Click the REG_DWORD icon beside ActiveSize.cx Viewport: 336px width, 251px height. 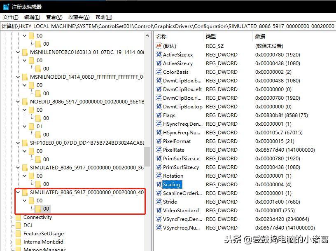[x=159, y=54]
